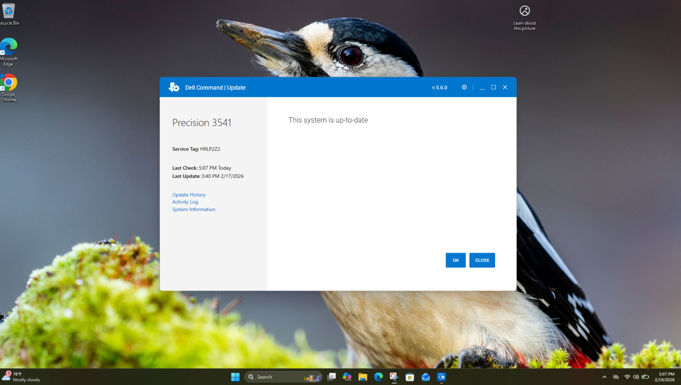Click the blue CLOSE button in the dialog

[x=482, y=260]
